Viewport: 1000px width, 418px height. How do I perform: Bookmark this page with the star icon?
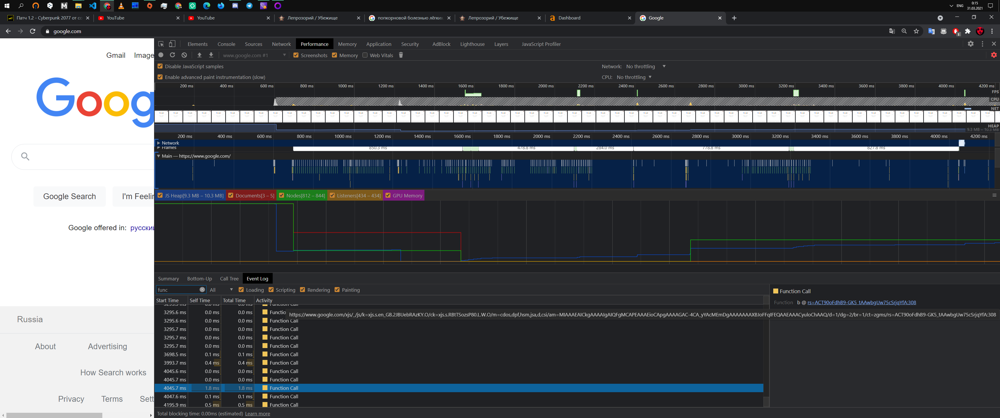tap(917, 31)
